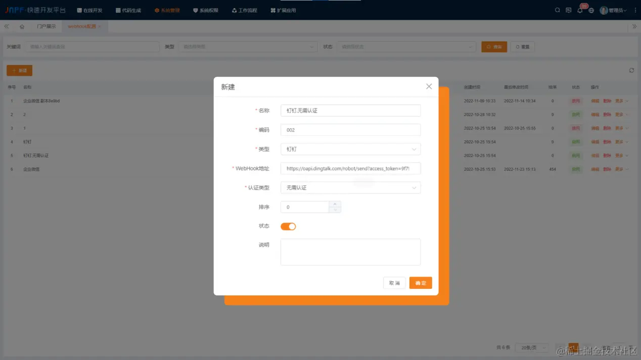This screenshot has height=360, width=641.
Task: Click the table cell 钉钉无需认证 in the list
Action: (x=36, y=156)
